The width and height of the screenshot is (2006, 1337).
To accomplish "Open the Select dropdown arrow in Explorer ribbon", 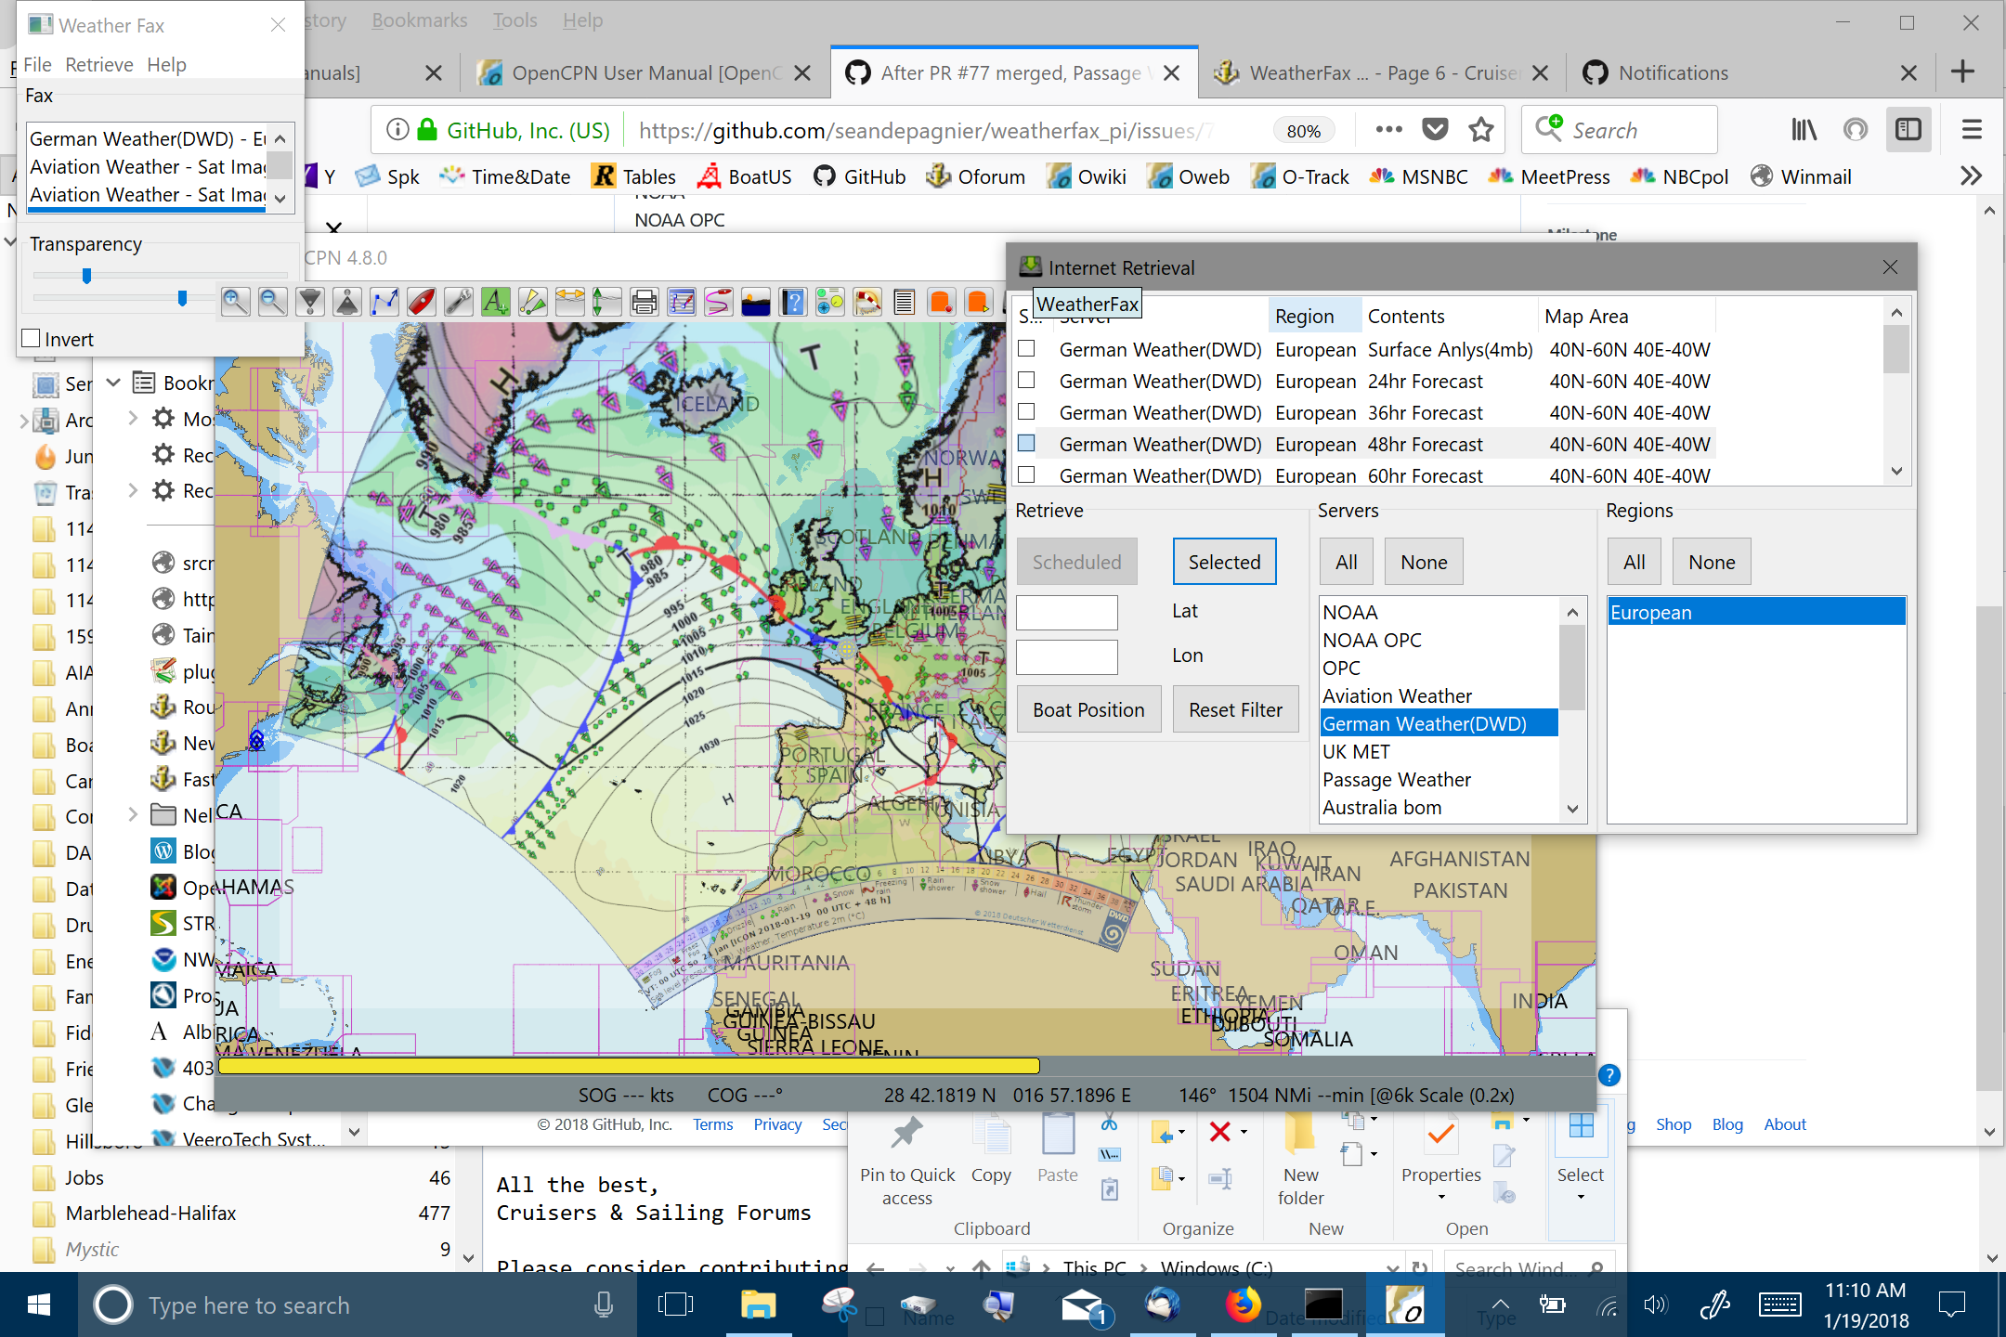I will point(1581,1197).
